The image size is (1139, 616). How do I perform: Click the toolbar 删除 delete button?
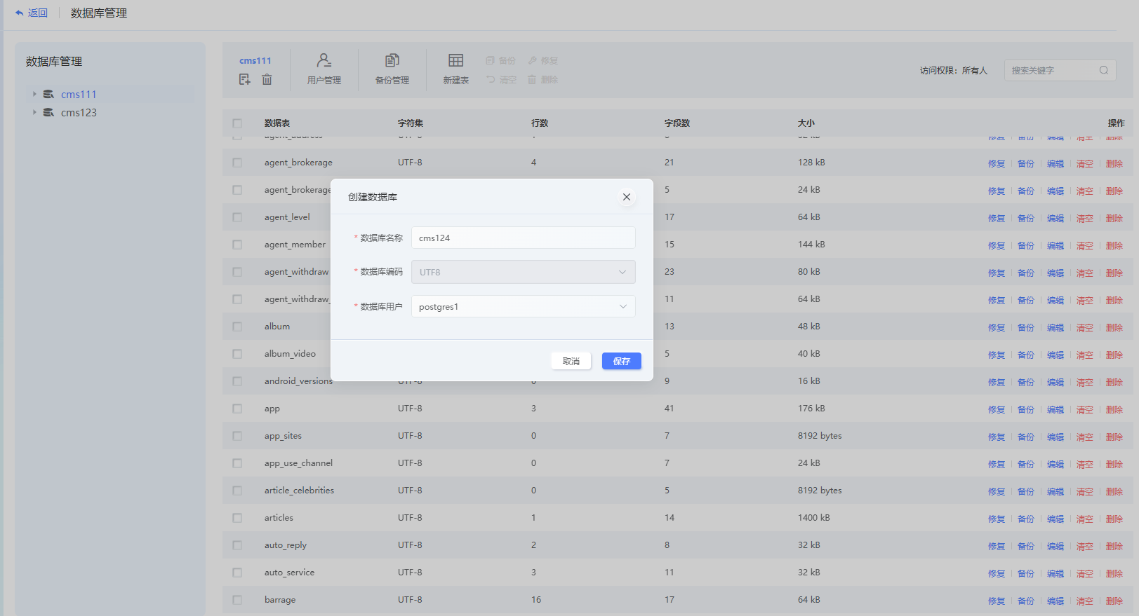543,80
